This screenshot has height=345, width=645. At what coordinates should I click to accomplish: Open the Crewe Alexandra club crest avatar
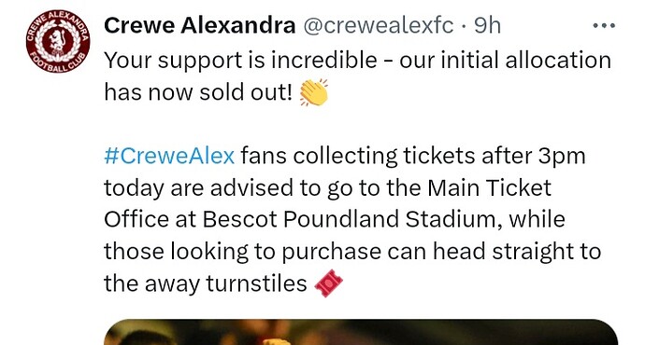click(58, 41)
